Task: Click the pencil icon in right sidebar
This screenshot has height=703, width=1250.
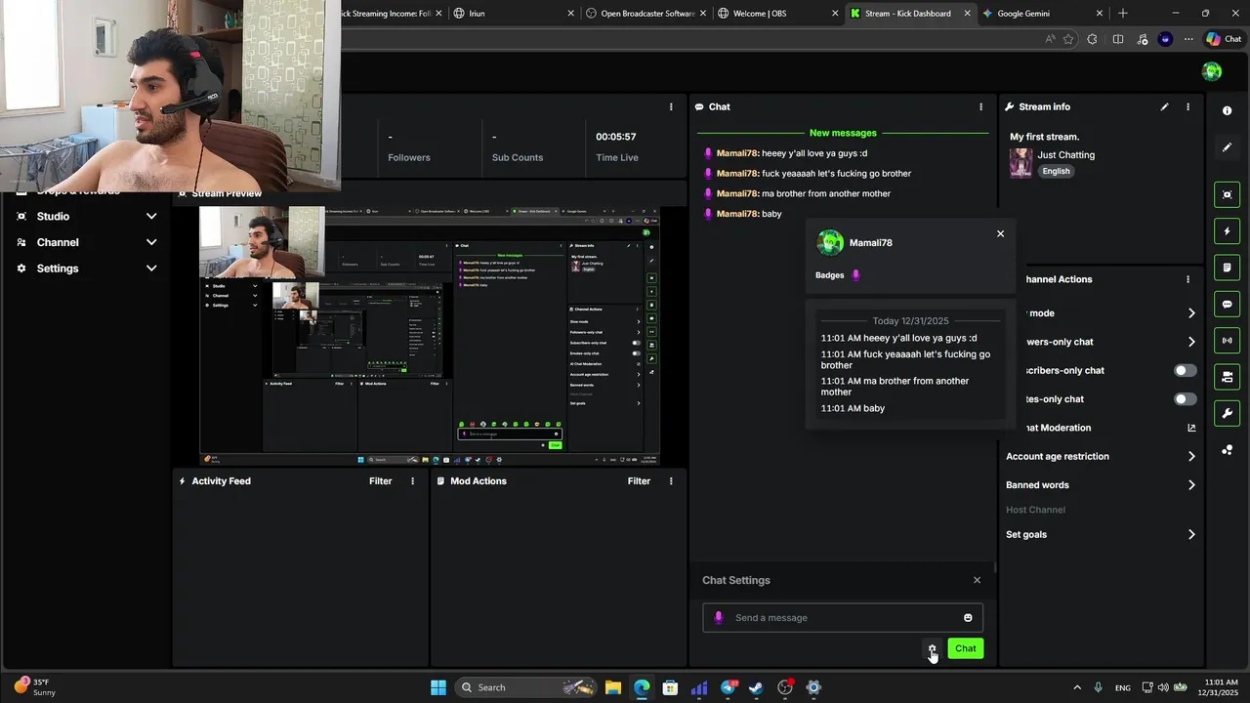Action: pos(1228,147)
